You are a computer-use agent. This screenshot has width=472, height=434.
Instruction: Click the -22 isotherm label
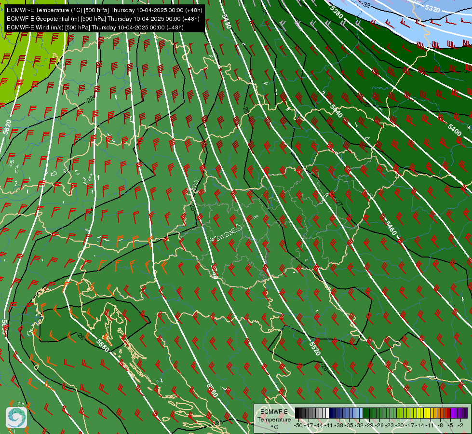pos(90,99)
